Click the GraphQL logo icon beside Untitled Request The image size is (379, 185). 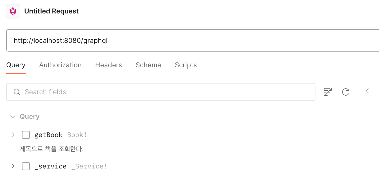coord(13,11)
